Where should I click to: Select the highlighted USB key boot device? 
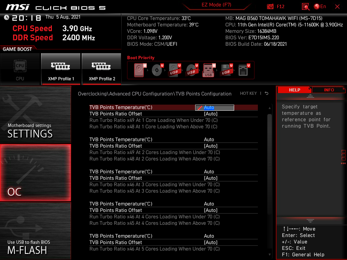[x=209, y=70]
